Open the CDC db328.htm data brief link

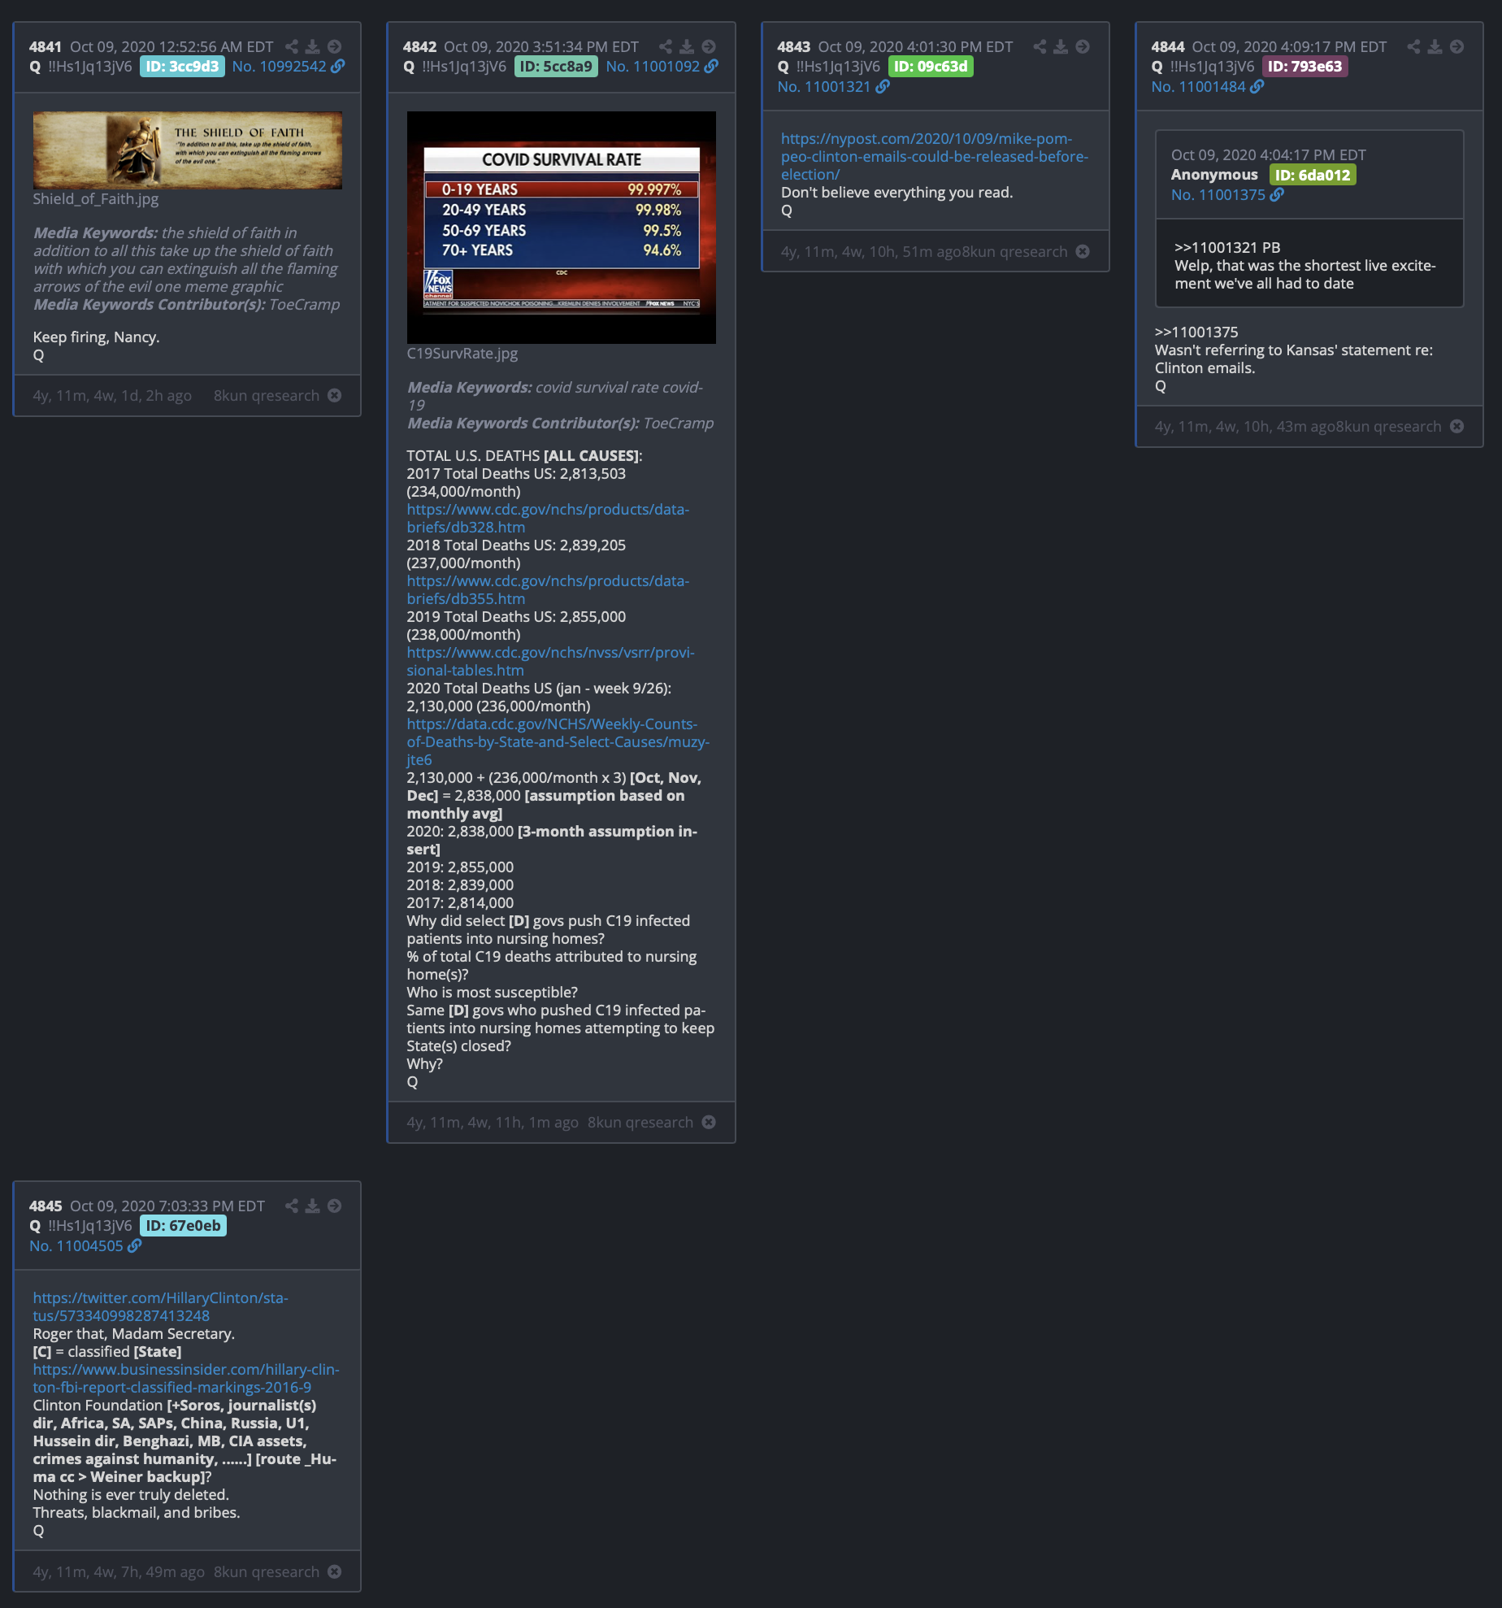point(547,518)
